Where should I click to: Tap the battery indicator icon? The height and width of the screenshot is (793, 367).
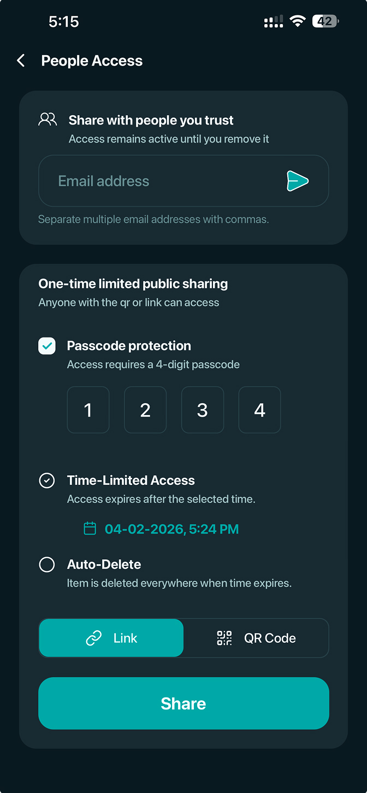(325, 21)
